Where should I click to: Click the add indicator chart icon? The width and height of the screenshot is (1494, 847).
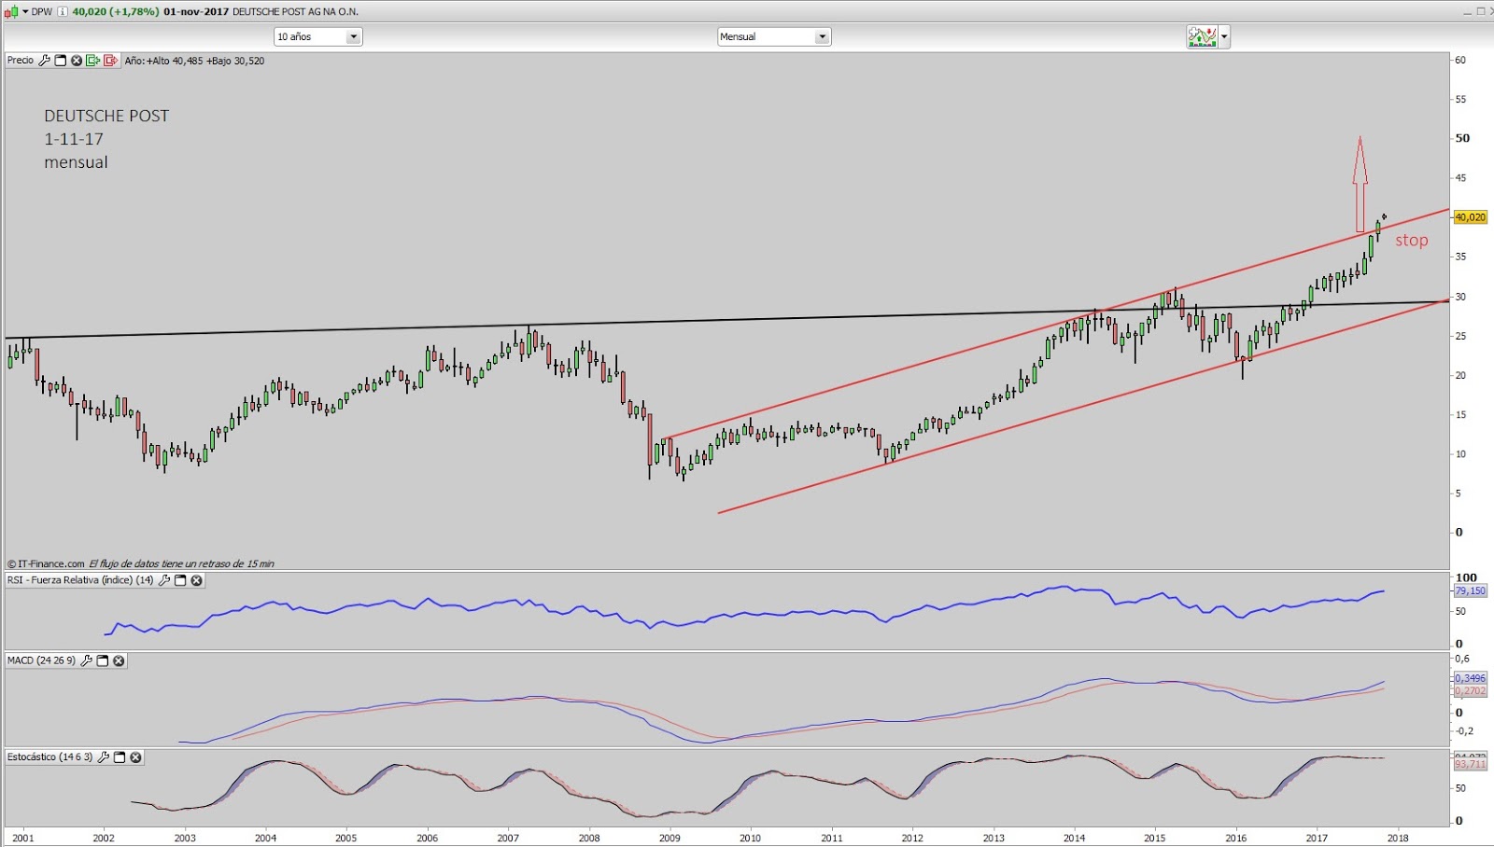click(x=1202, y=37)
